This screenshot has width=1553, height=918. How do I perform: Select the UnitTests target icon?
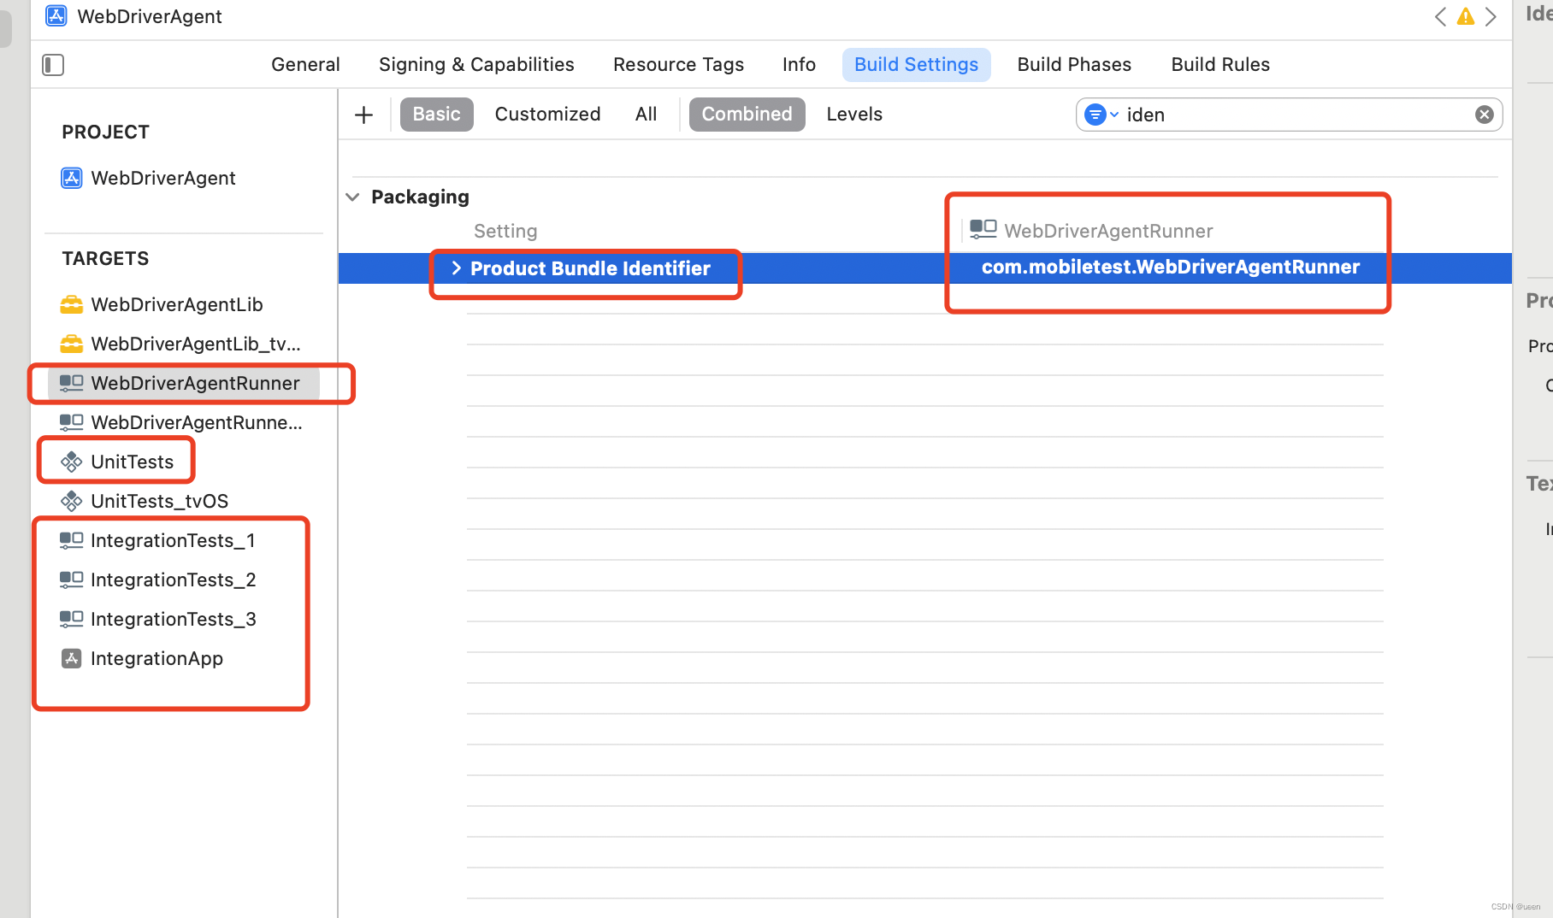tap(71, 462)
